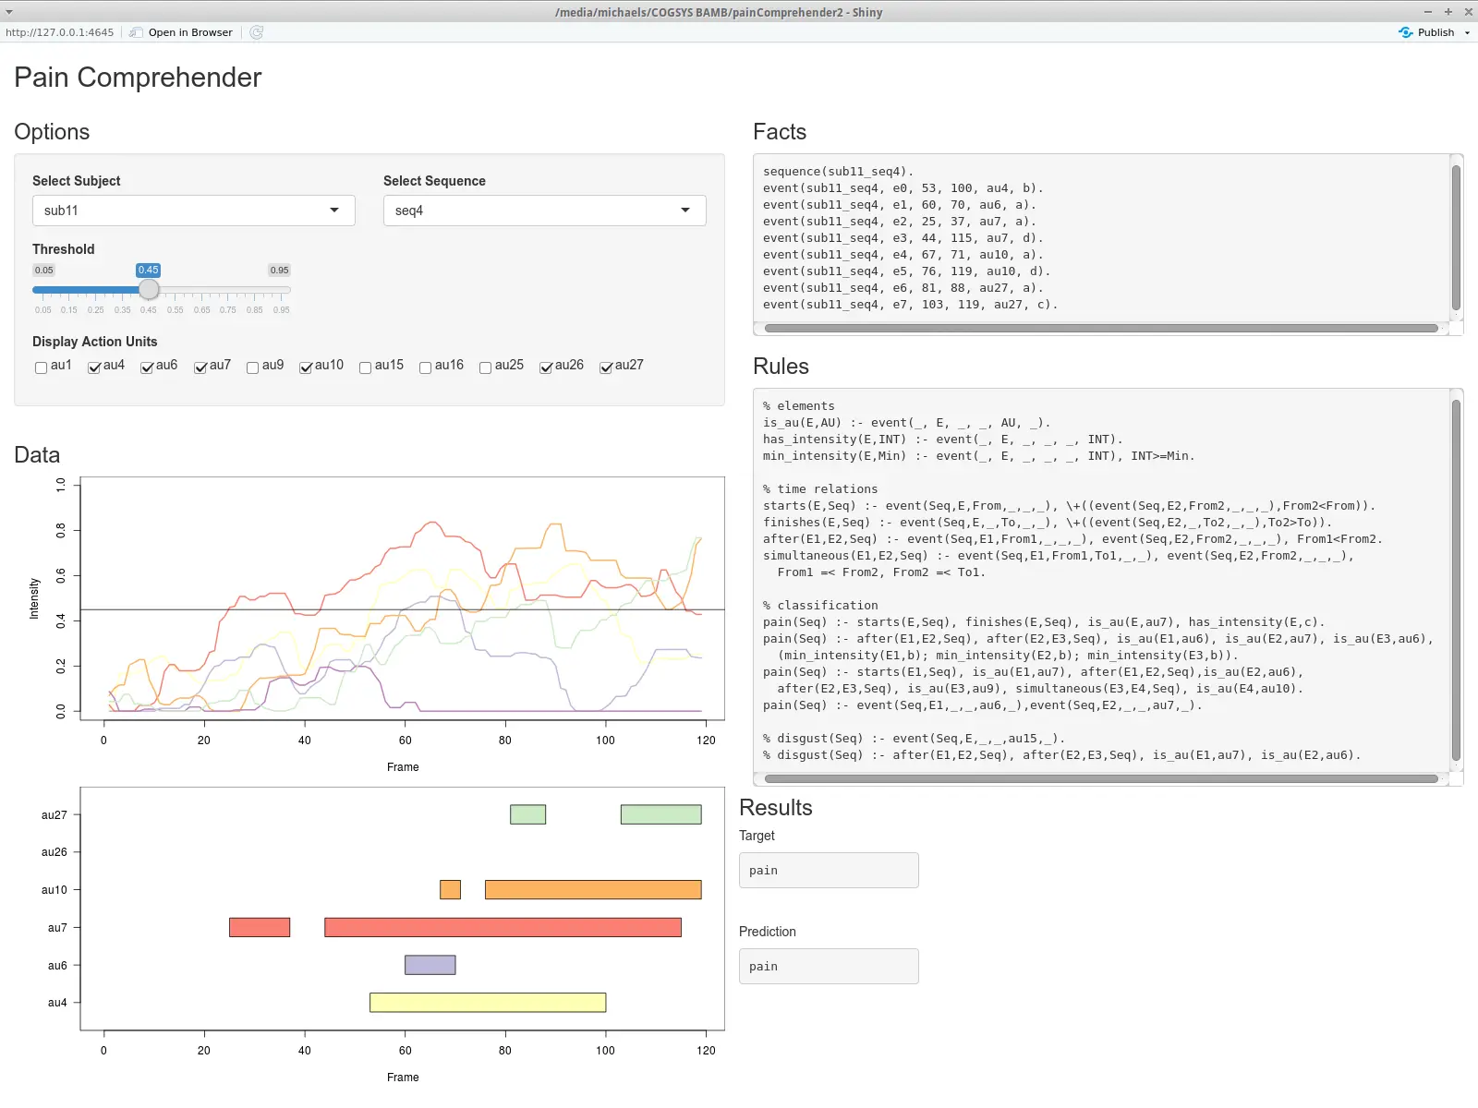Uncheck the au27 checkbox
This screenshot has height=1108, width=1478.
tap(606, 367)
